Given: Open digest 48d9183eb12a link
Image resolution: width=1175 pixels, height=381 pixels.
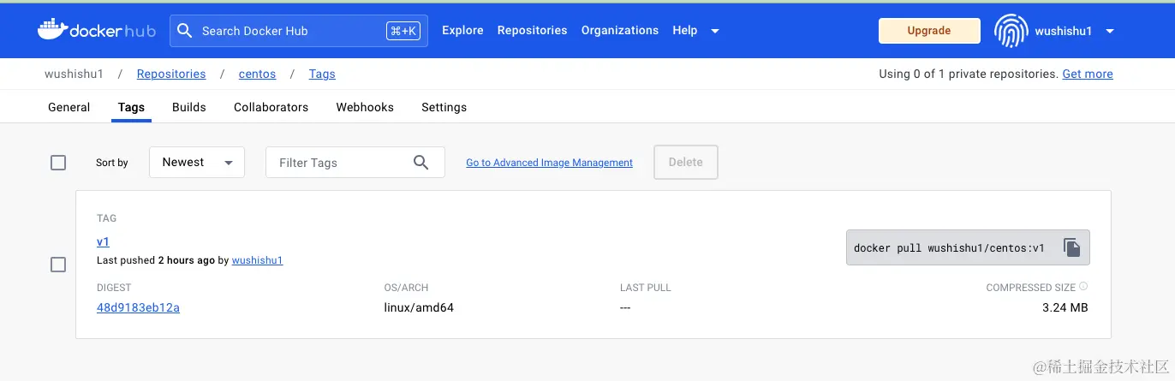Looking at the screenshot, I should pos(138,307).
